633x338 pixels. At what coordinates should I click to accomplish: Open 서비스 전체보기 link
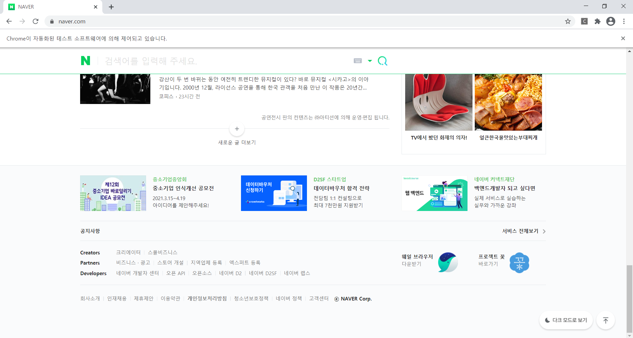pos(520,231)
